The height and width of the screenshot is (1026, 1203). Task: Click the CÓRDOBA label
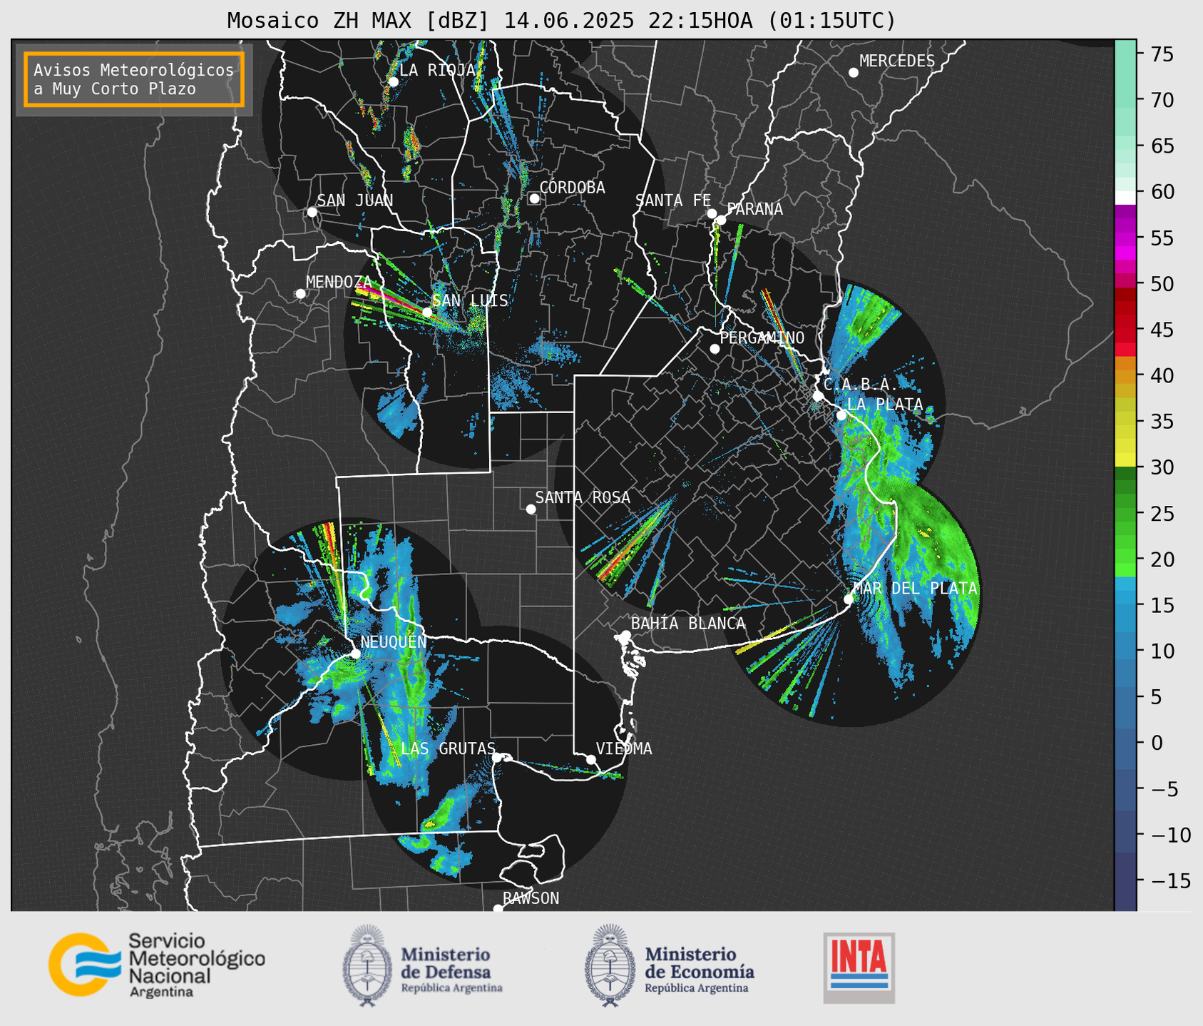572,187
